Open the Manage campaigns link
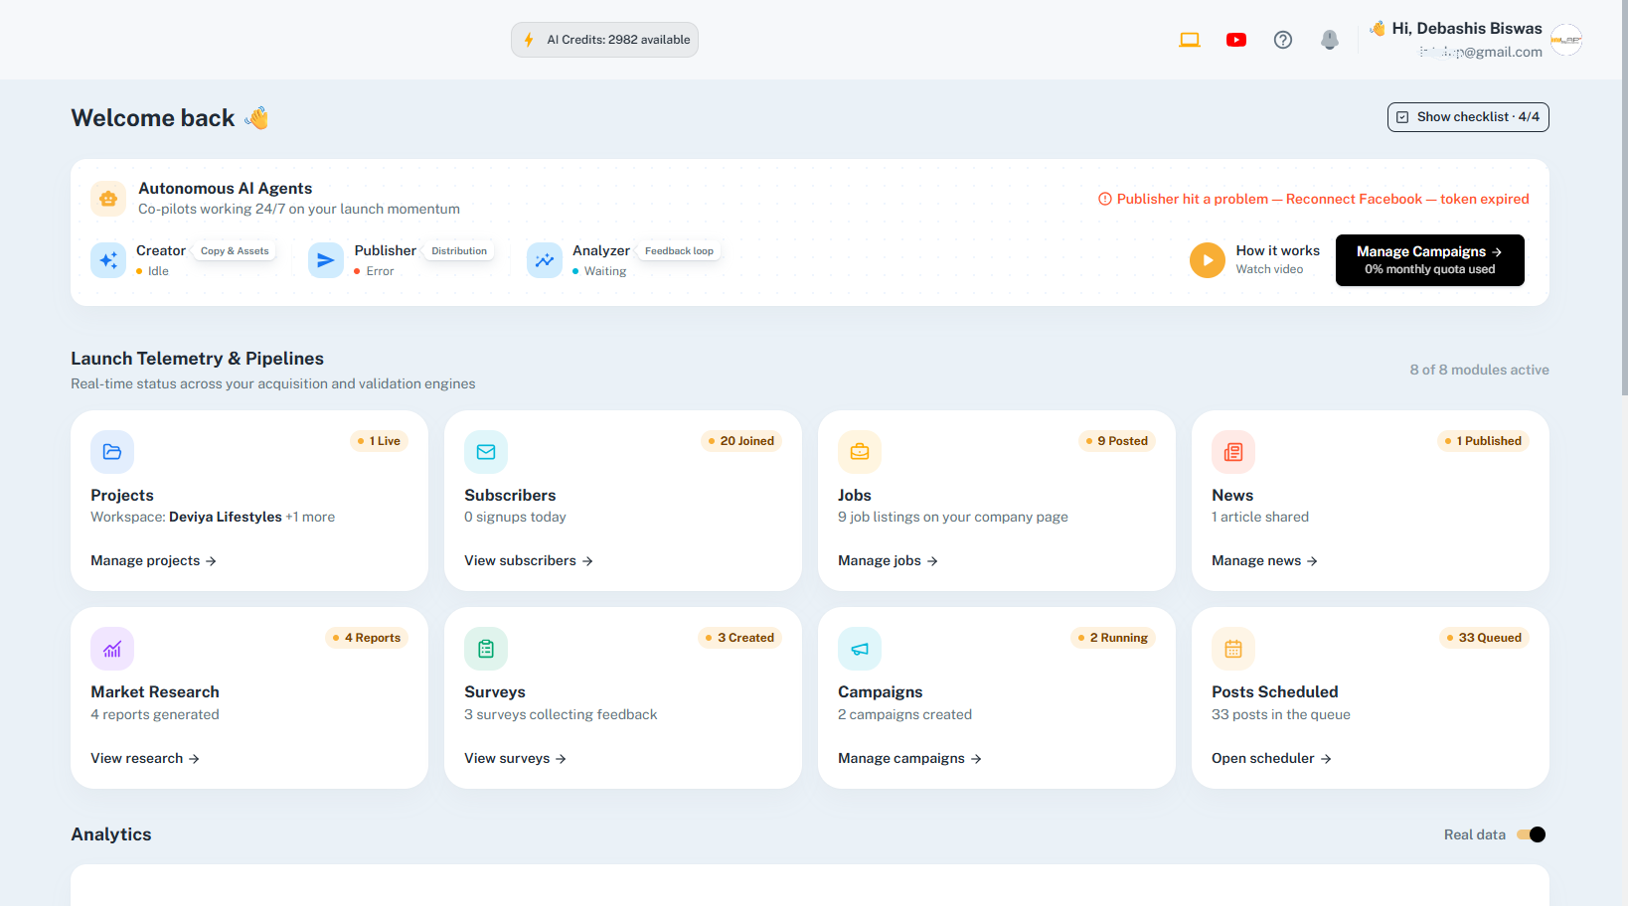Image resolution: width=1628 pixels, height=906 pixels. [909, 758]
